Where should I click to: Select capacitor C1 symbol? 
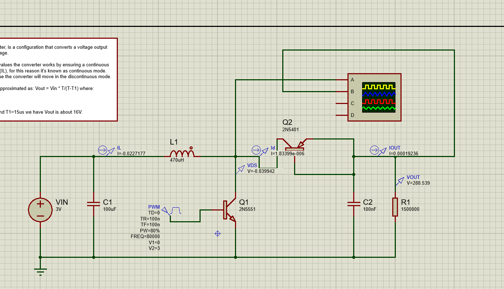click(x=93, y=204)
